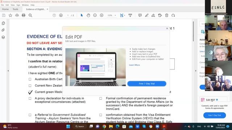Open the weather widget on taskbar
This screenshot has width=232, height=130.
11,126
